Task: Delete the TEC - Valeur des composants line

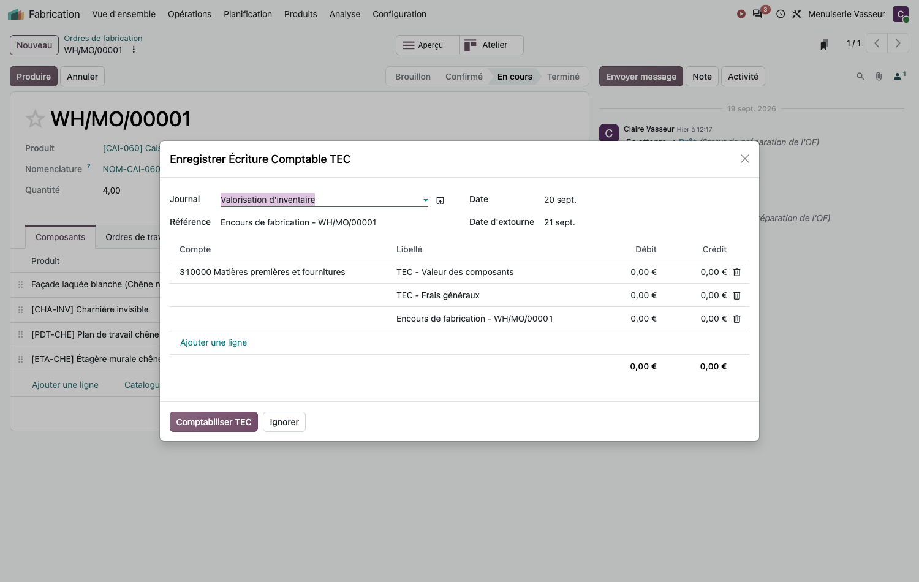Action: [x=737, y=272]
